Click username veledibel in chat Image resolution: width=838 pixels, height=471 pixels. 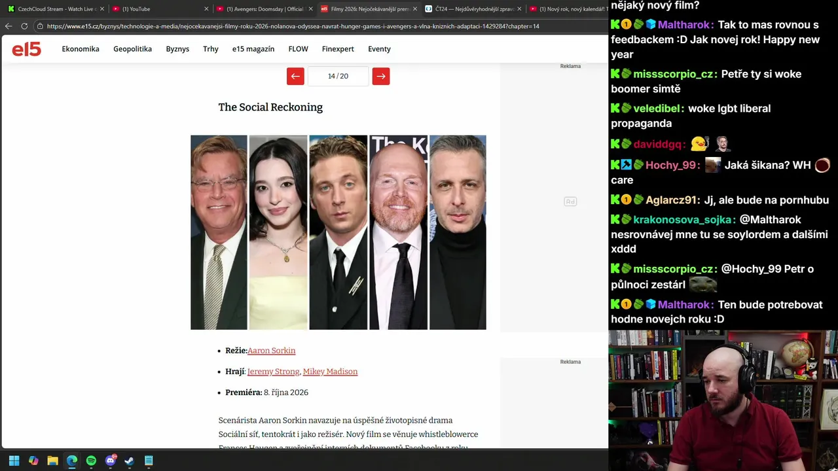click(x=659, y=109)
